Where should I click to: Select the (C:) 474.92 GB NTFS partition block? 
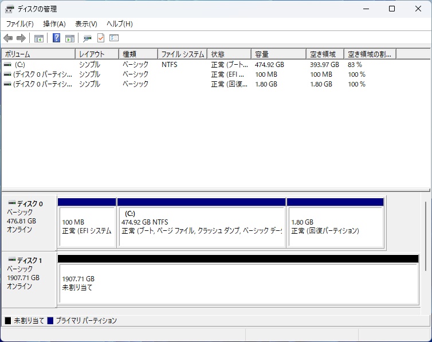[201, 226]
